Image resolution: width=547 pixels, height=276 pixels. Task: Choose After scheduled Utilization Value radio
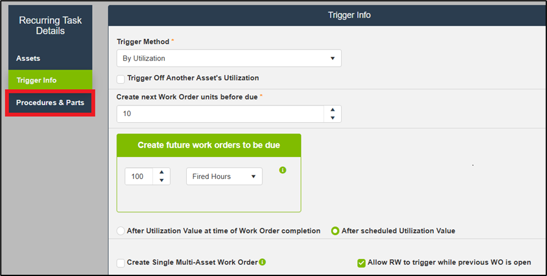pyautogui.click(x=335, y=231)
